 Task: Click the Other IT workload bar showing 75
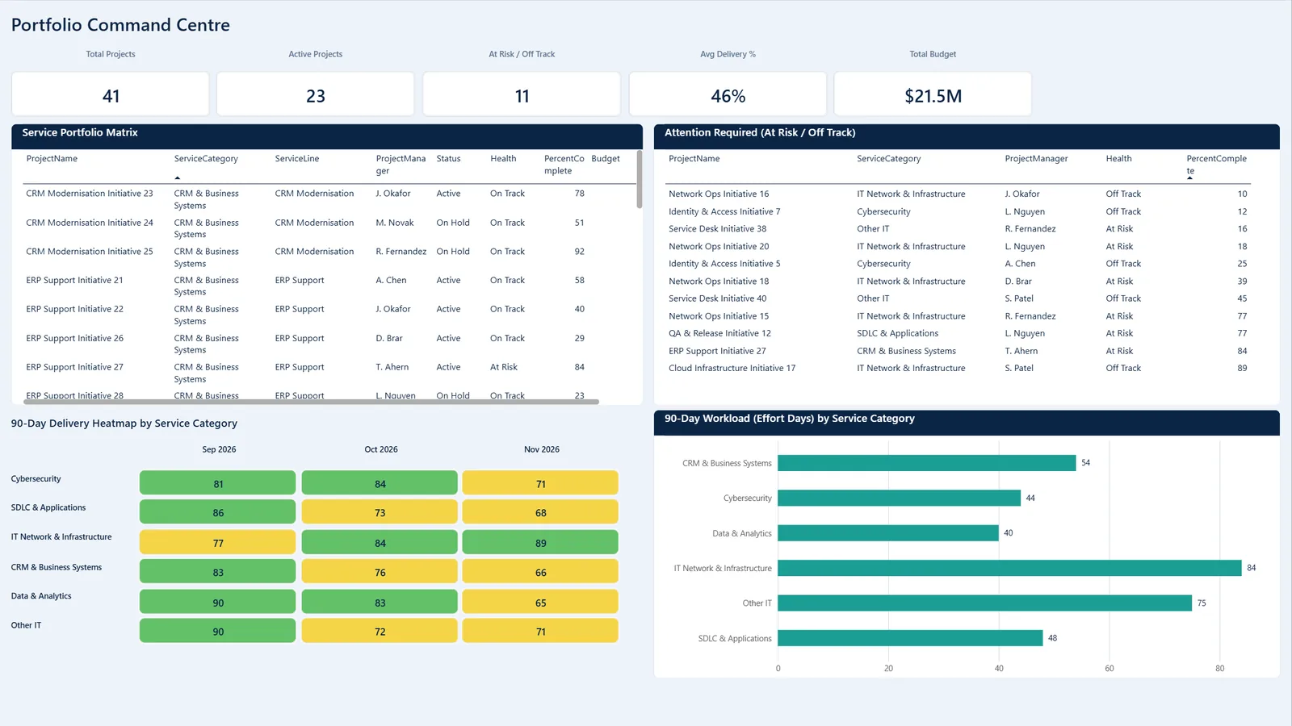(x=984, y=603)
